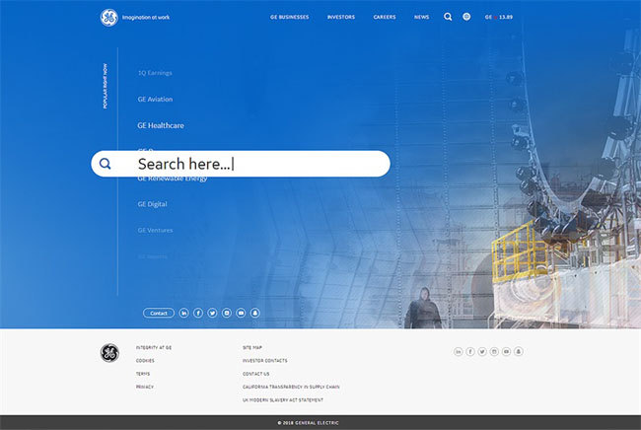Image resolution: width=641 pixels, height=430 pixels.
Task: Click the GE 13.89 stock ticker
Action: 499,17
